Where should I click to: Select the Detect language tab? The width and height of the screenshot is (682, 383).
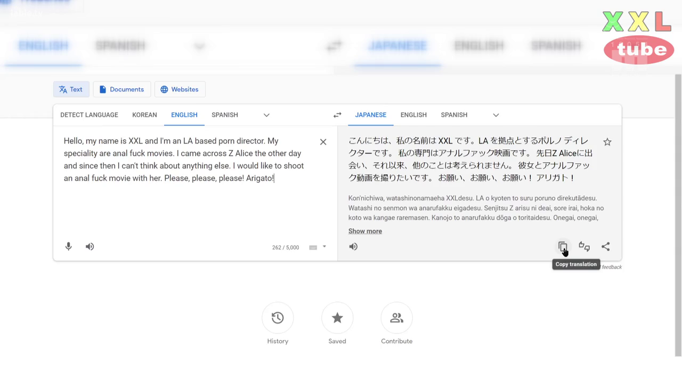click(89, 115)
